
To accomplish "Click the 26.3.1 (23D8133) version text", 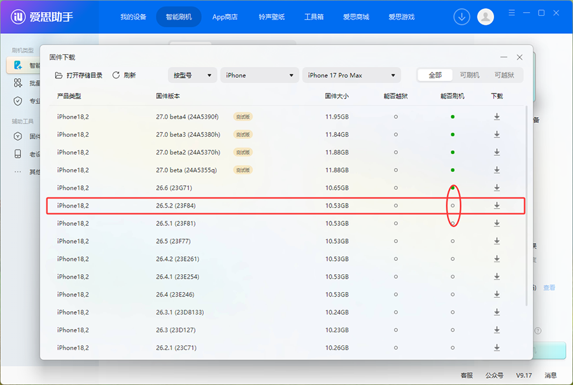I will [x=180, y=312].
